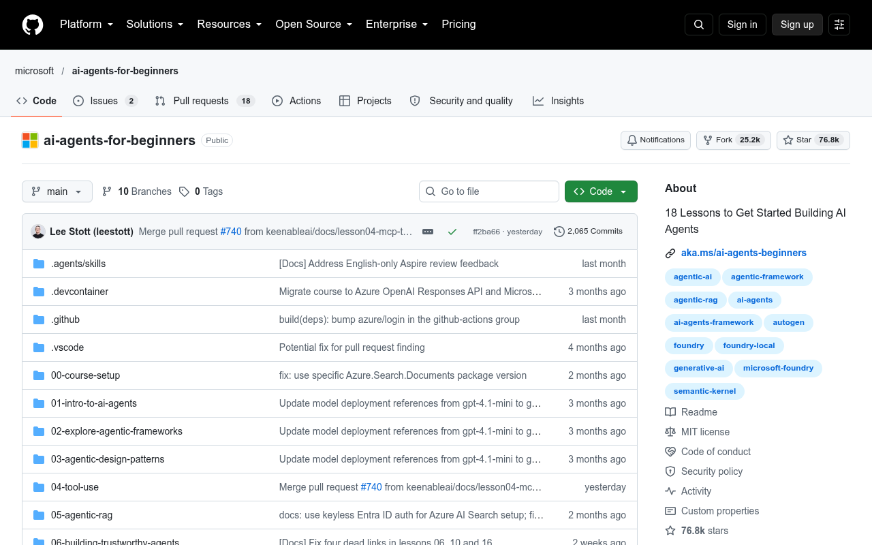Click the ai-agents-for-beginners breadcrumb repository link

[x=125, y=71]
